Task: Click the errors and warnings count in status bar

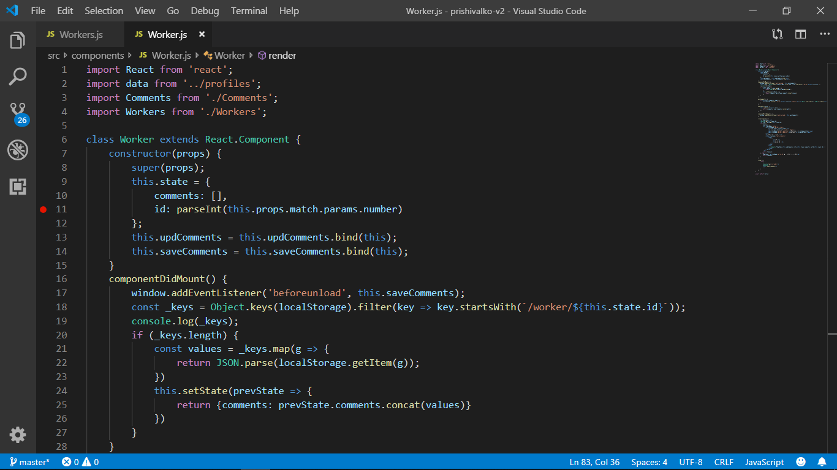Action: pos(80,462)
